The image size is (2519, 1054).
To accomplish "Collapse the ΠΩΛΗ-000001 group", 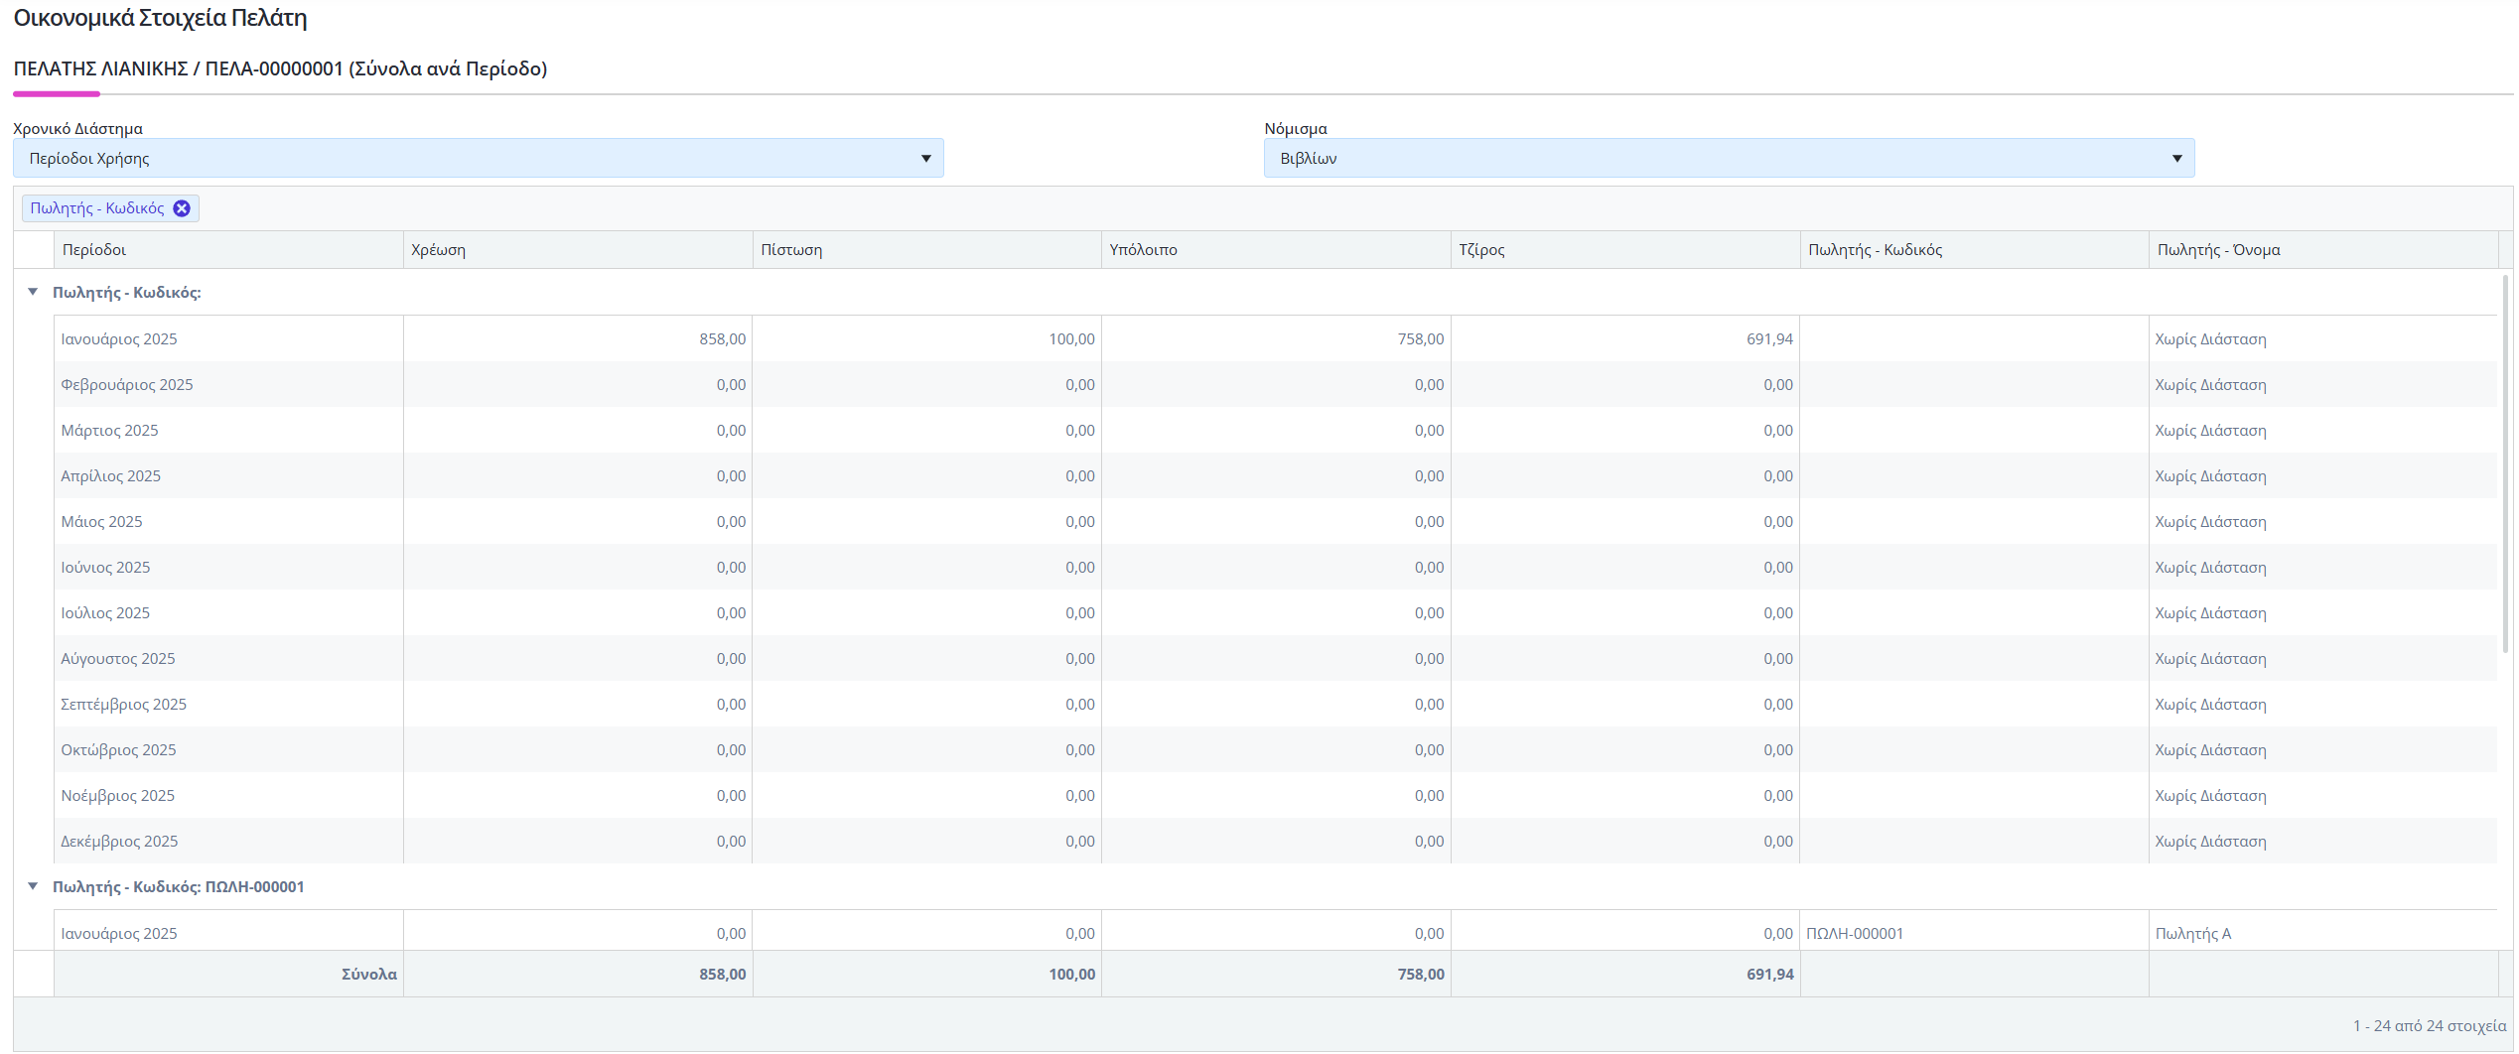I will (33, 886).
